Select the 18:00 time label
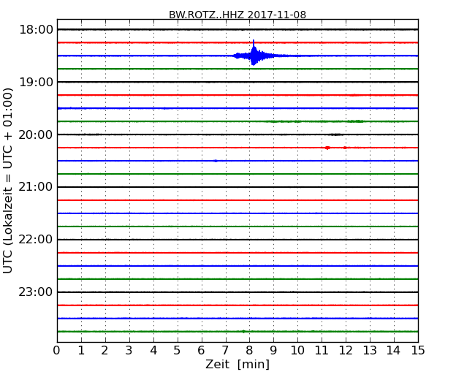Screen dimensions: 475x380 (x=36, y=30)
